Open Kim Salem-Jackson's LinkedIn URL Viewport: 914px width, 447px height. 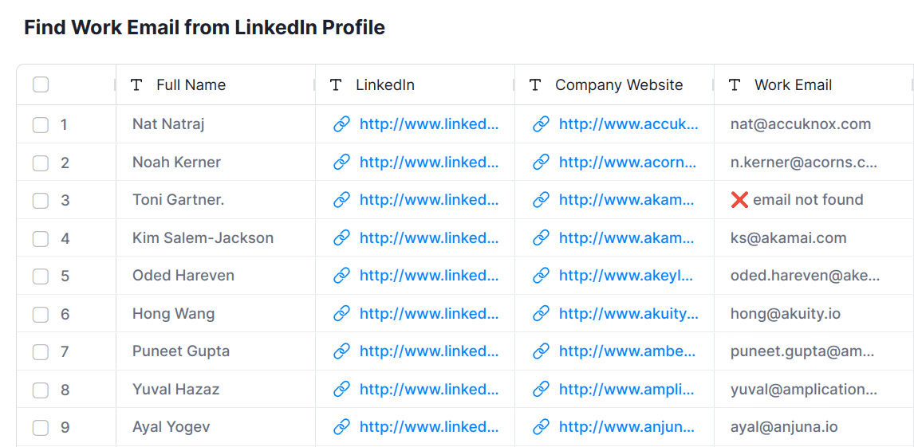click(x=429, y=238)
